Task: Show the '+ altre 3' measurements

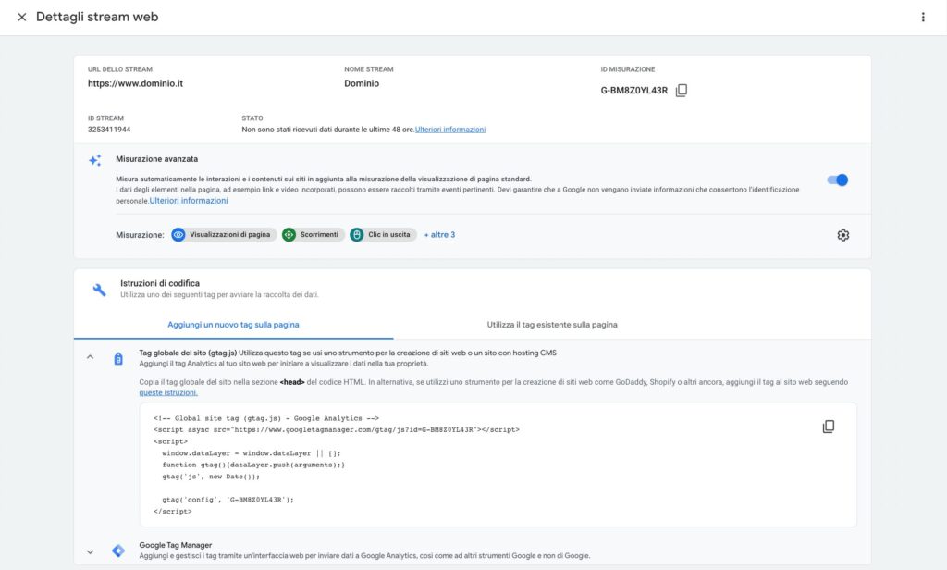Action: click(439, 234)
